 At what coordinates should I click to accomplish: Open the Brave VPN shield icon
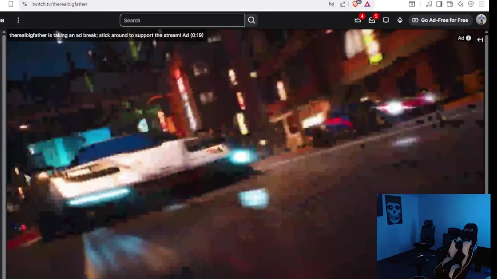click(471, 4)
